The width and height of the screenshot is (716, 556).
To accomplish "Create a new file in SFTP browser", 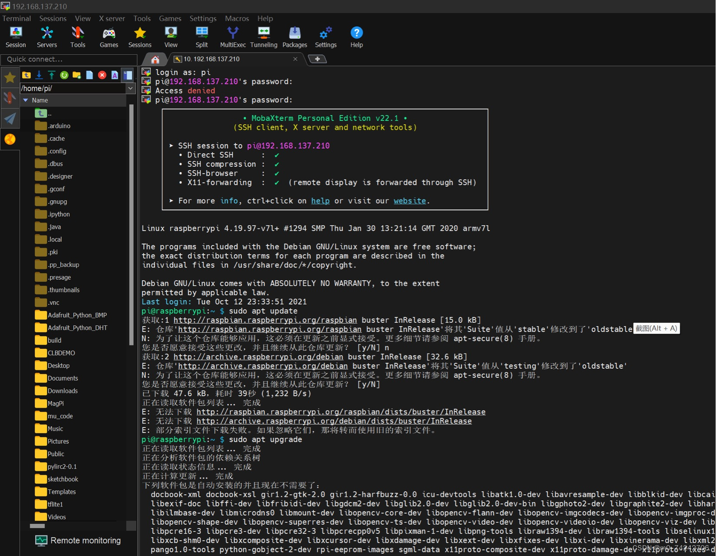I will click(89, 75).
